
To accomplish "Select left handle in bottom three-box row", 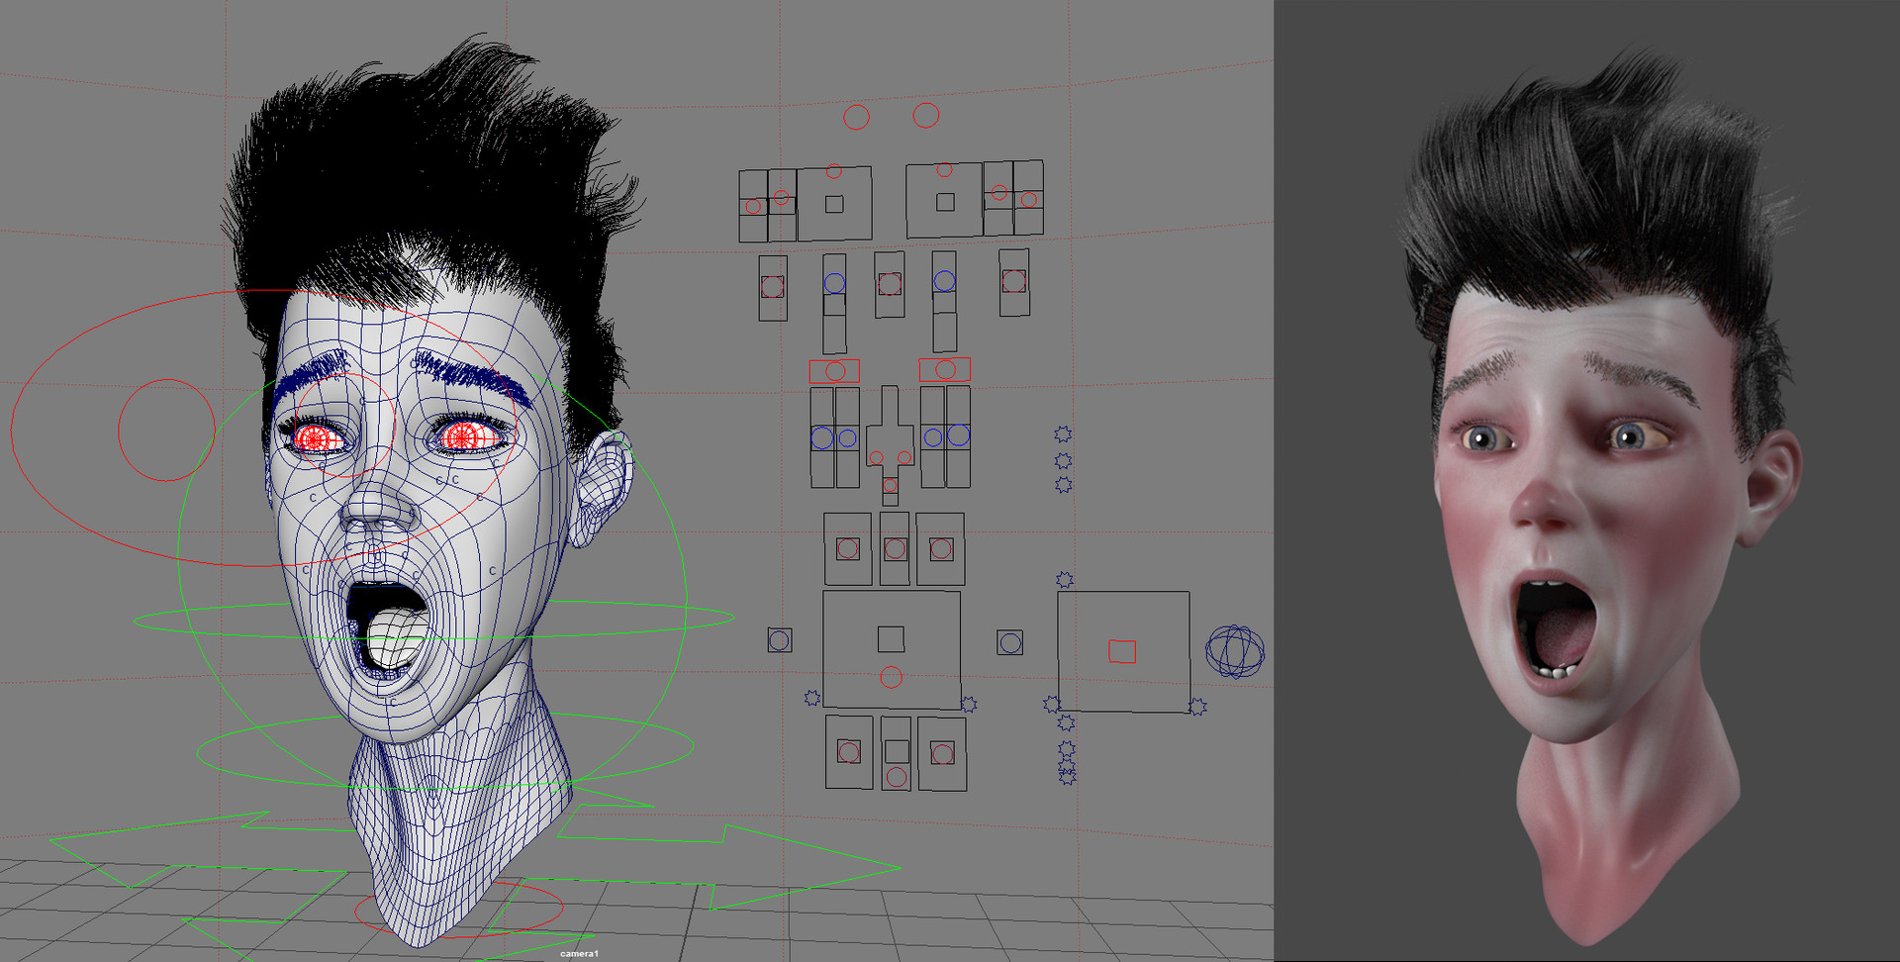I will [848, 752].
